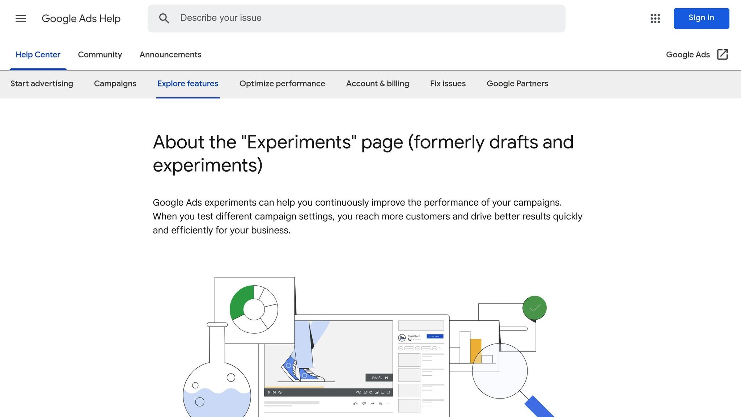Open the Optimize performance section

click(282, 84)
